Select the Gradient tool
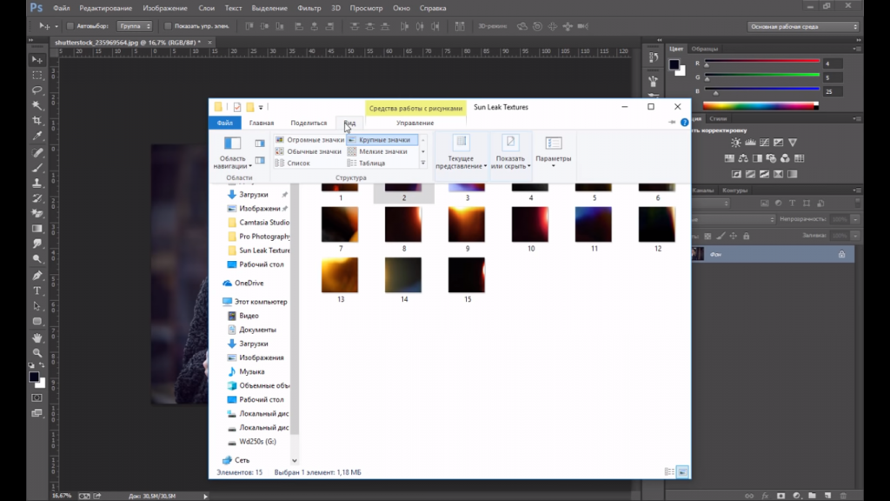This screenshot has height=501, width=890. (x=37, y=229)
